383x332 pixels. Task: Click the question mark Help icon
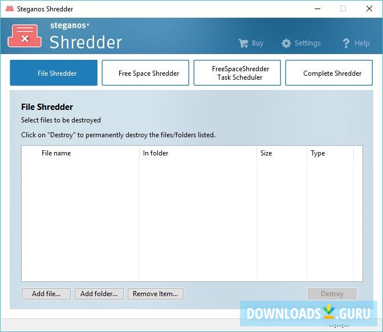346,43
